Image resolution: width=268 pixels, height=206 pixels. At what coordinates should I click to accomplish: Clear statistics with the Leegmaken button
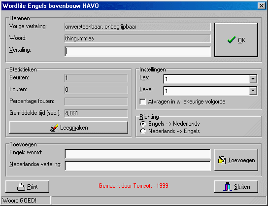68,128
